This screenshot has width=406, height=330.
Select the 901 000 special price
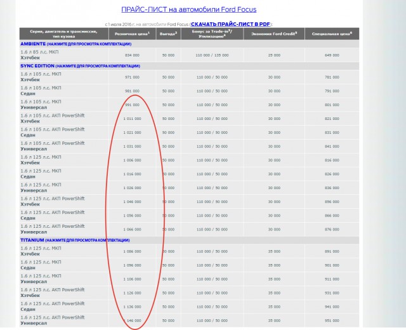(x=332, y=265)
